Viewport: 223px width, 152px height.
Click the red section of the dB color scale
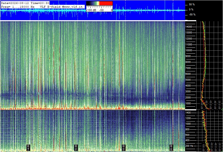[x=106, y=3]
